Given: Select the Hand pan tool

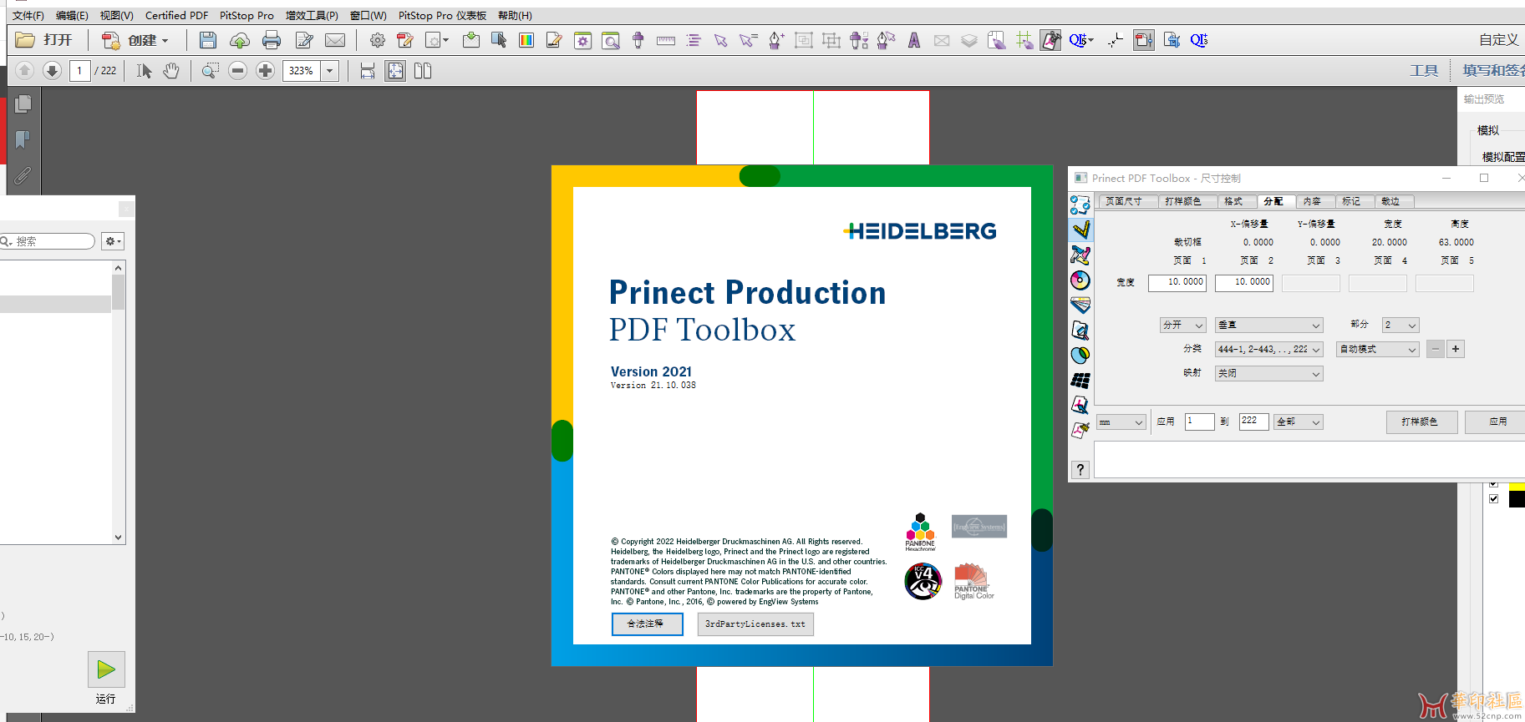Looking at the screenshot, I should pos(171,71).
